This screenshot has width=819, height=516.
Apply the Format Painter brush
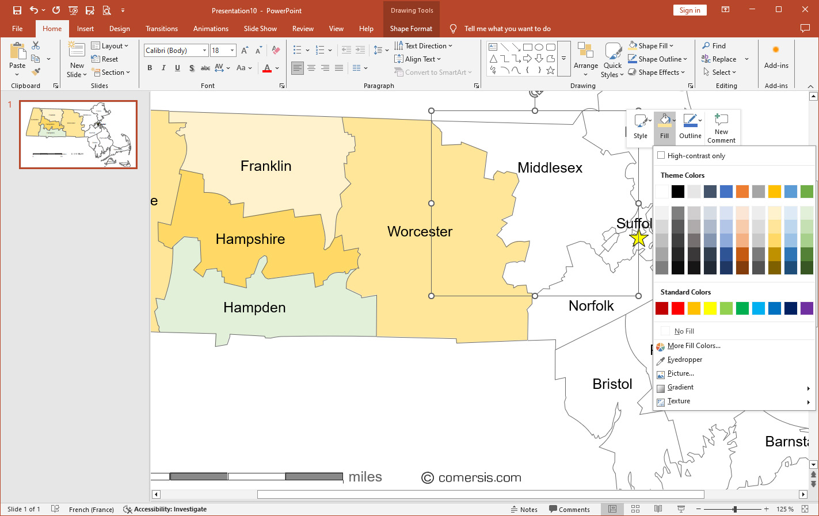tap(36, 72)
